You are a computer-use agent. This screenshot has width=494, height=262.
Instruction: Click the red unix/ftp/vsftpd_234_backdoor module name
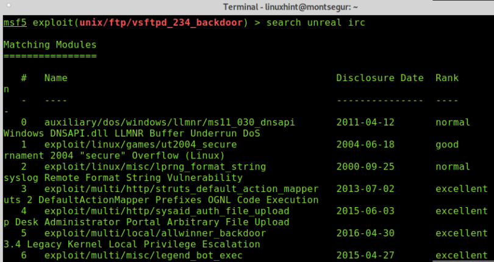(161, 23)
